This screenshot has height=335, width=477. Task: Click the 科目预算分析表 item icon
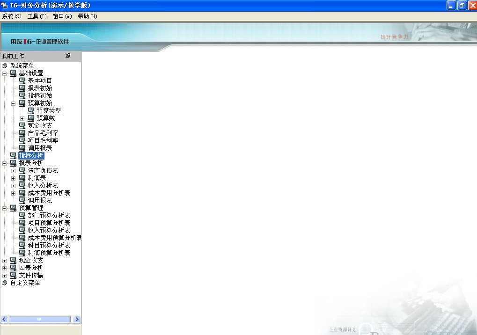click(22, 245)
